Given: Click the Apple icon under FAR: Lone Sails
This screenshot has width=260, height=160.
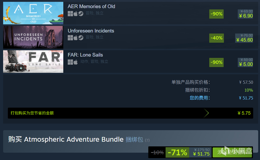Looking at the screenshot, I should pos(75,62).
